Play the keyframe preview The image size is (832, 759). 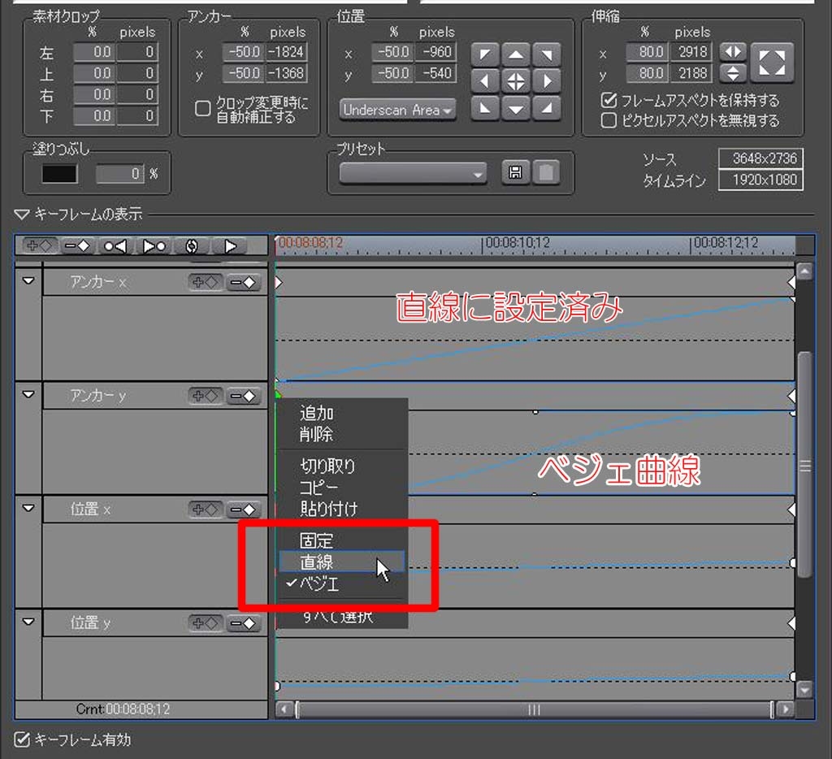pos(230,245)
